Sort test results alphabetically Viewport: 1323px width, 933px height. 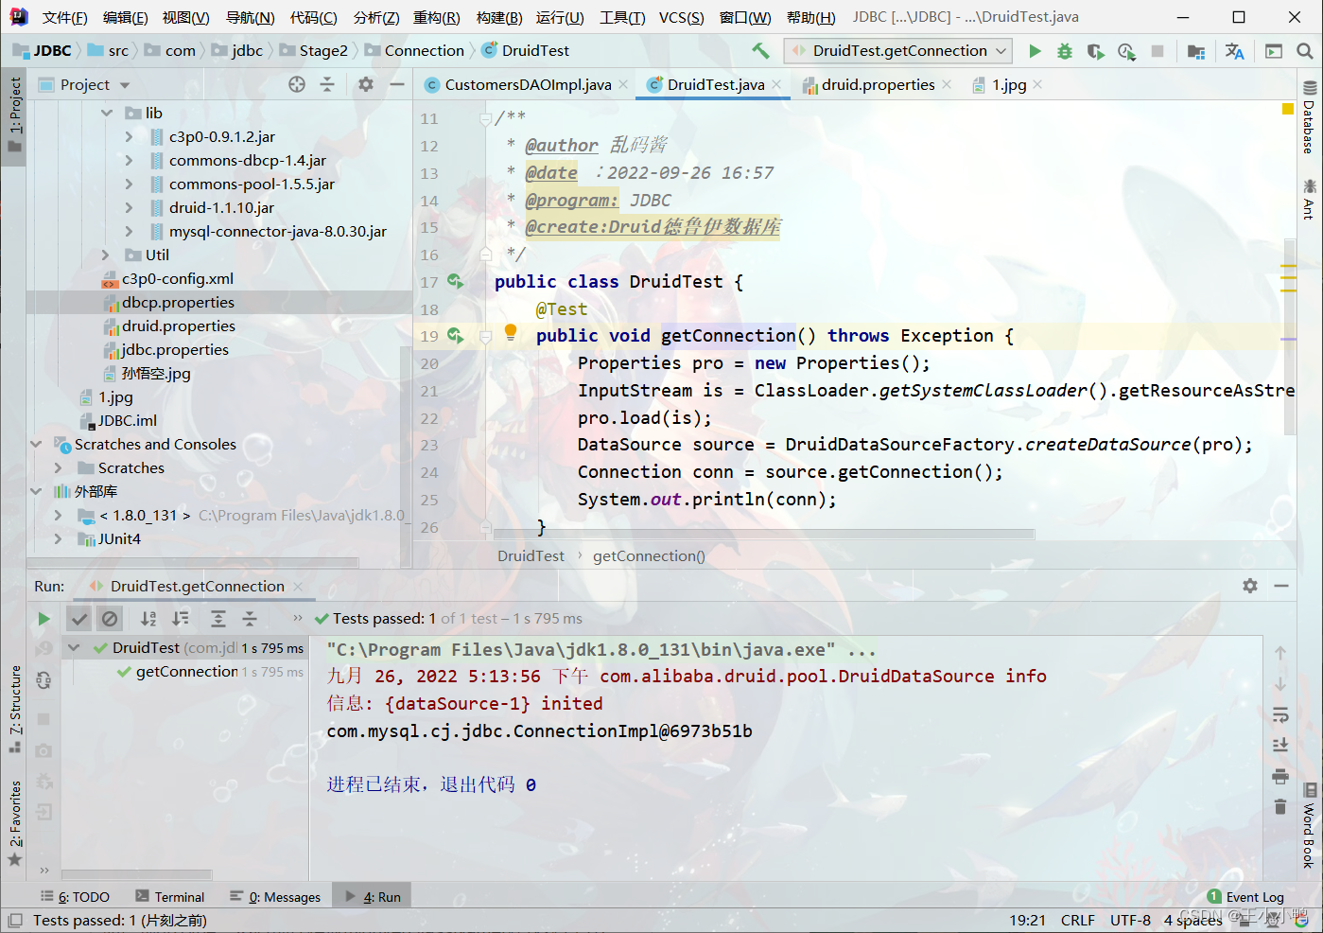[x=148, y=619]
